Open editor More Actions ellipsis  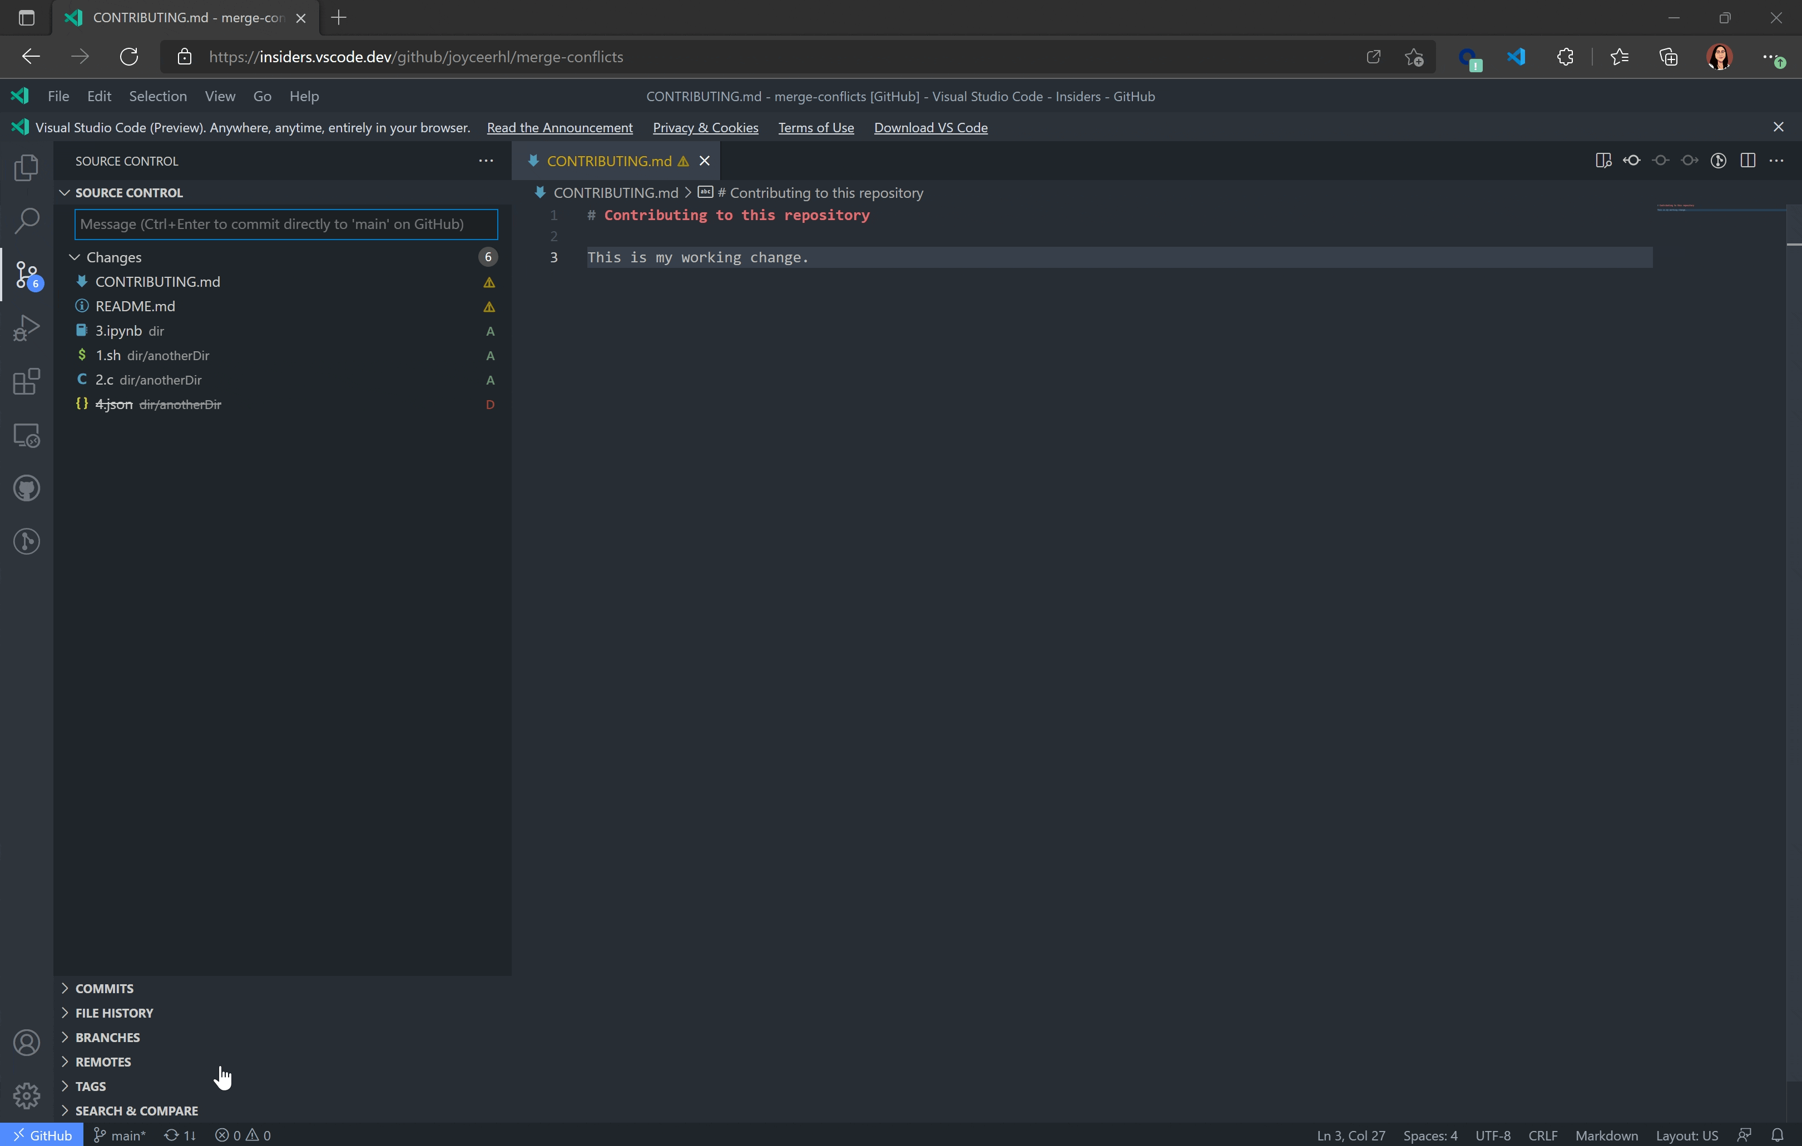coord(1776,161)
